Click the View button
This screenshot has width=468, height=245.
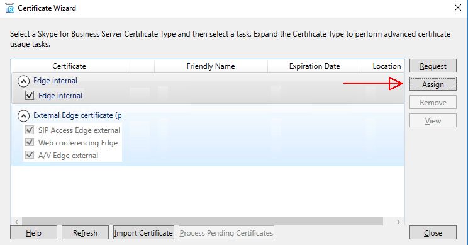pyautogui.click(x=433, y=120)
